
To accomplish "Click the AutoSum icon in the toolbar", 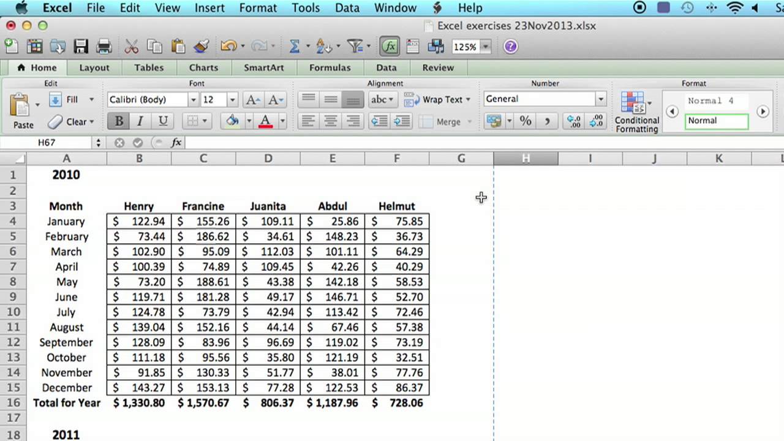I will point(295,46).
